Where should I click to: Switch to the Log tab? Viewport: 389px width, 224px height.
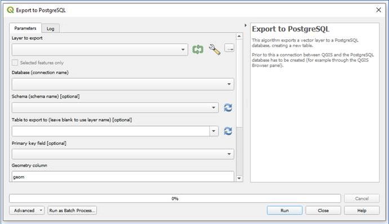[50, 29]
